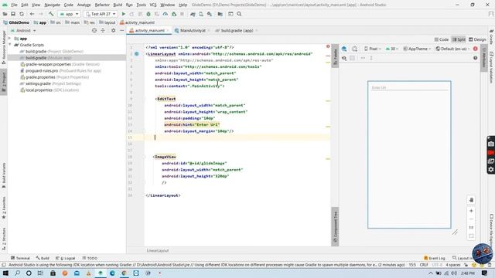Click the Windows Start button
Viewport: 495px width, 278px height.
pos(5,273)
